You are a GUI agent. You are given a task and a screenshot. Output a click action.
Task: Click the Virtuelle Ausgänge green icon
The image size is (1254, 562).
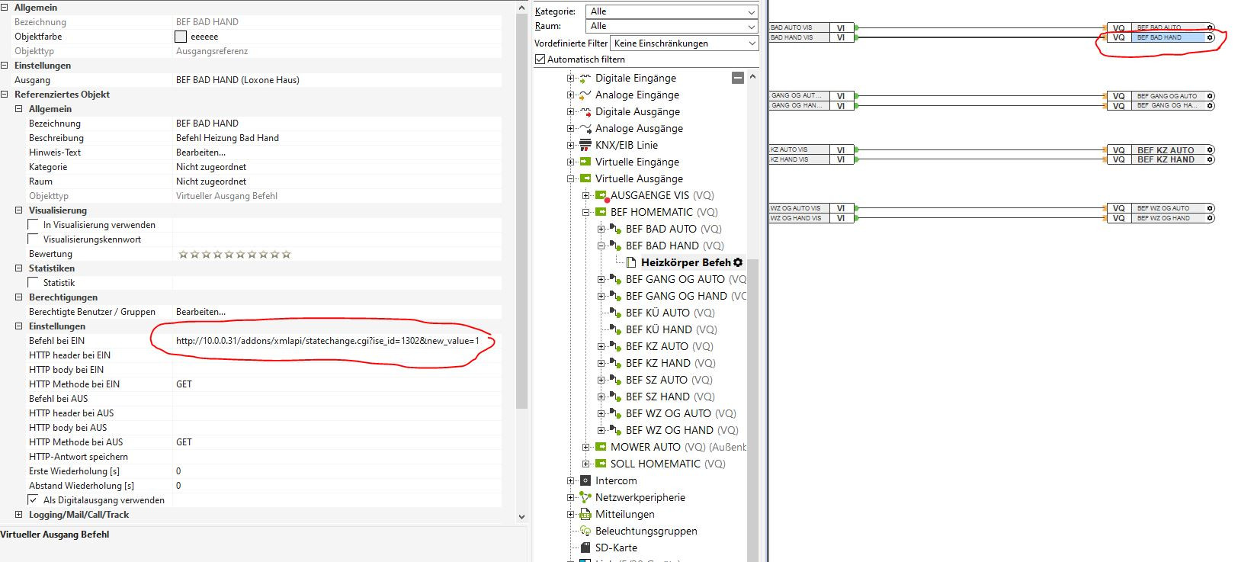585,178
